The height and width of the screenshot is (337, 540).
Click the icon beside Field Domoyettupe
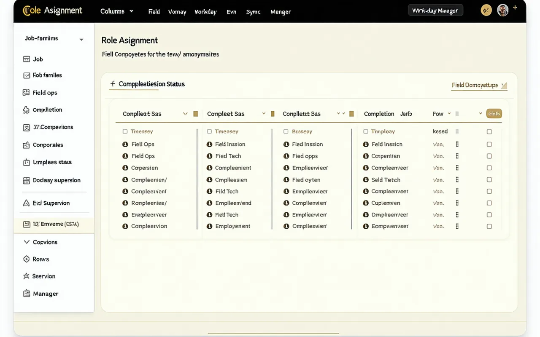coord(504,86)
